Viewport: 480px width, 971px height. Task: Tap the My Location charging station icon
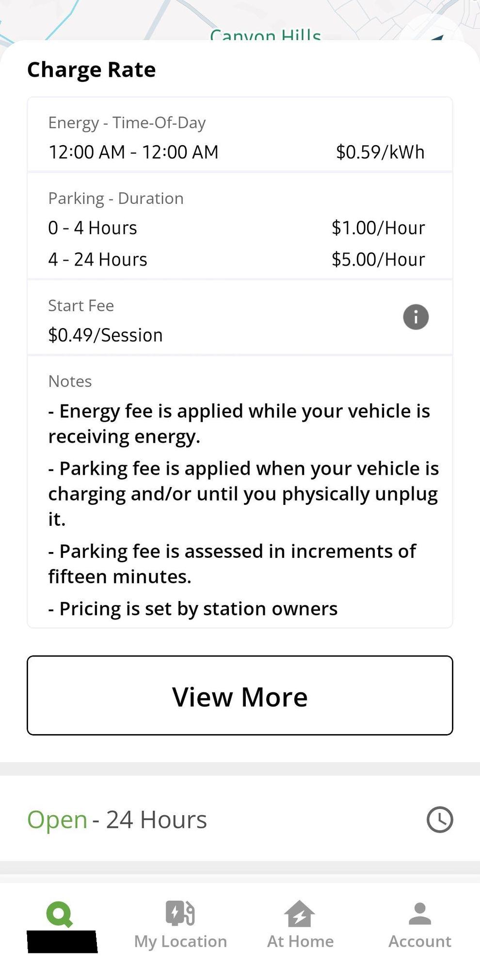pyautogui.click(x=180, y=913)
